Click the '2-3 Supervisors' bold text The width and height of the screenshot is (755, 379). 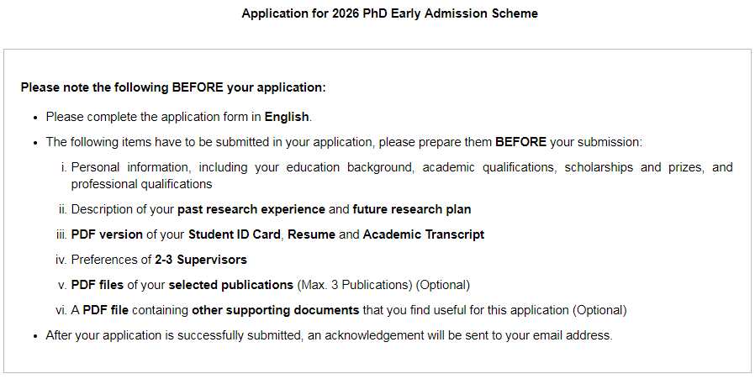pyautogui.click(x=201, y=260)
